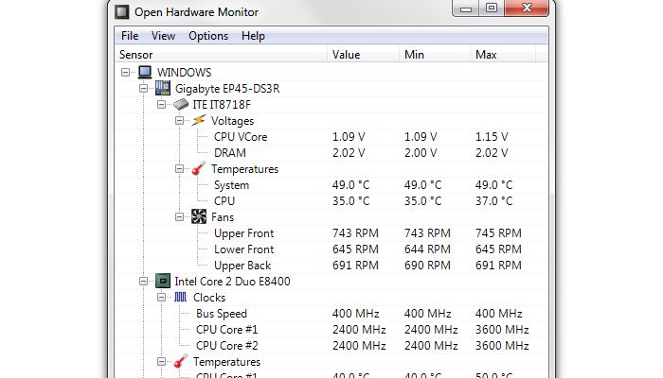Select the WINDOWS computer icon
This screenshot has height=378, width=663.
(x=145, y=72)
